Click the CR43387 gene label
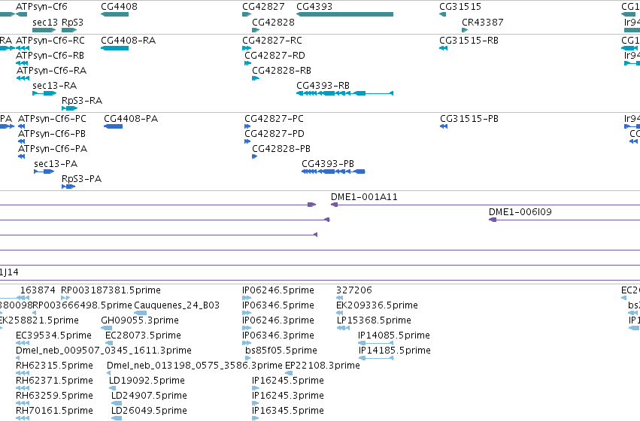 [x=483, y=22]
